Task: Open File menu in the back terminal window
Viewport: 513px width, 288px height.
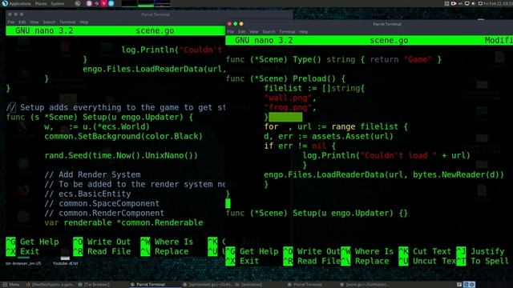Action: coord(11,22)
